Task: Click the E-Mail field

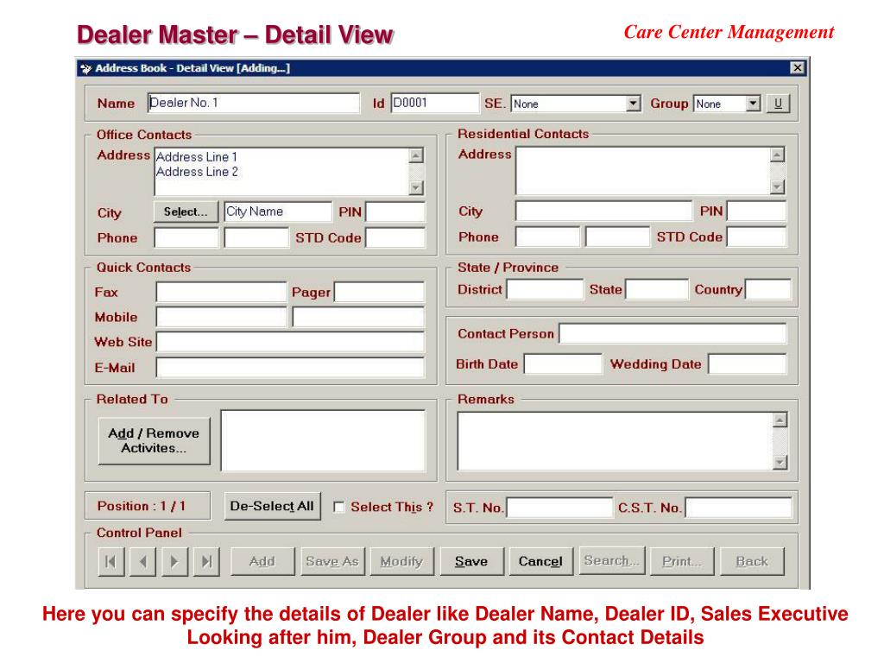Action: pyautogui.click(x=290, y=368)
